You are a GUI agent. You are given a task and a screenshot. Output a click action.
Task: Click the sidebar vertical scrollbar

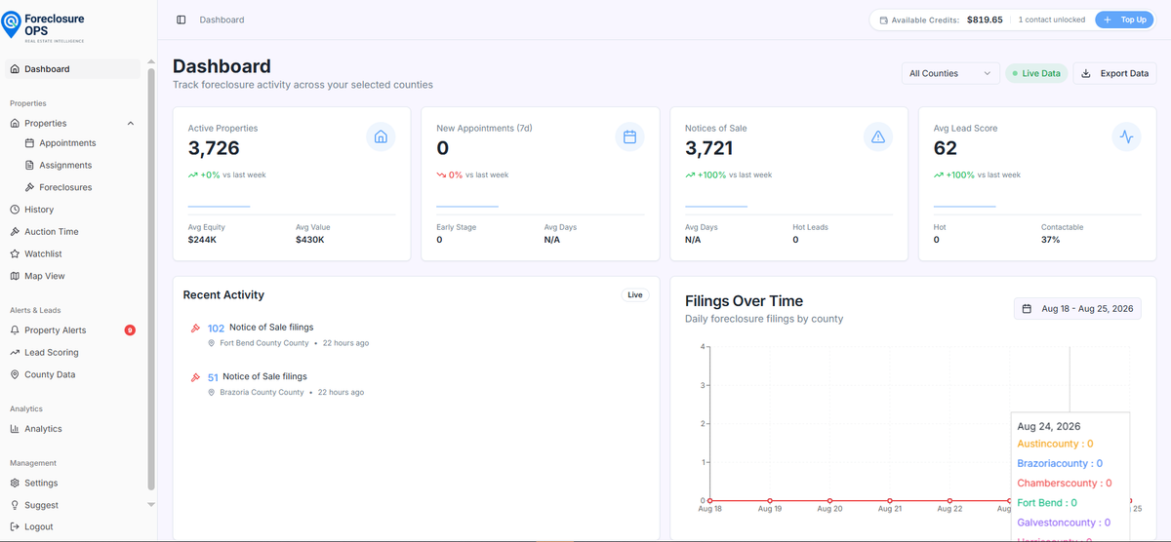point(151,278)
